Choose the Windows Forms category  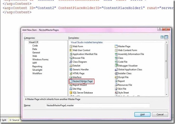tap(40, 59)
